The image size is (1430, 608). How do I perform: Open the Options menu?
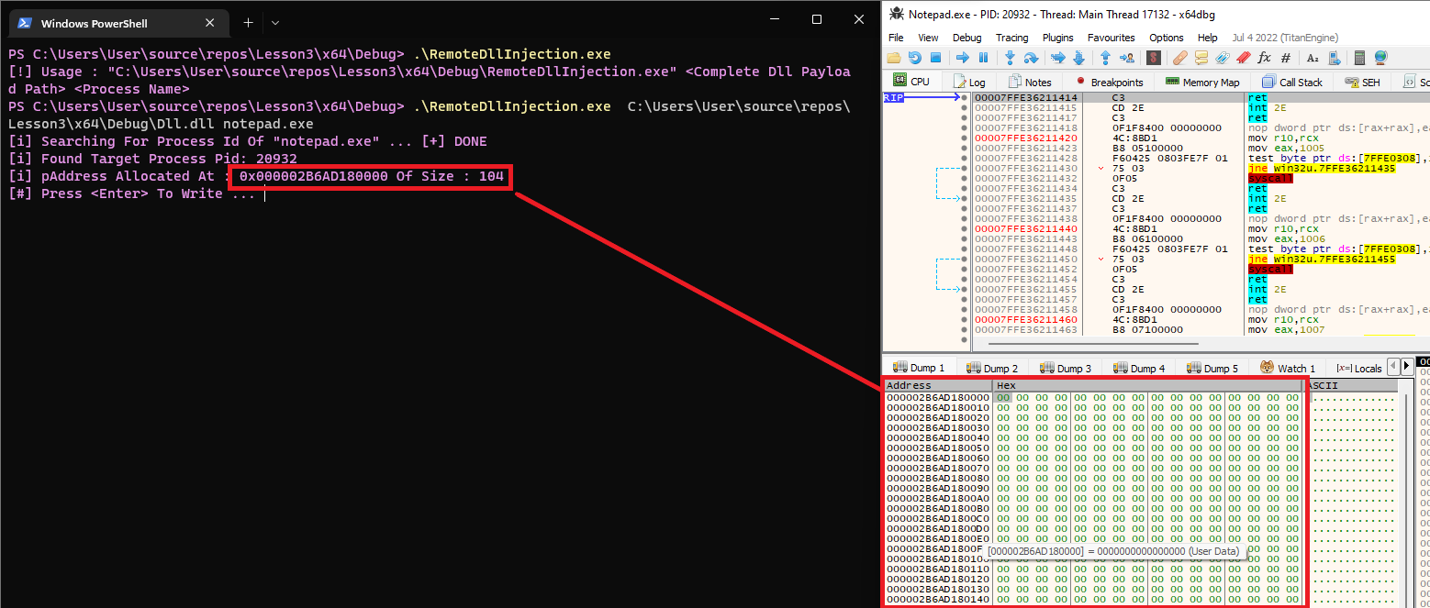tap(1166, 38)
